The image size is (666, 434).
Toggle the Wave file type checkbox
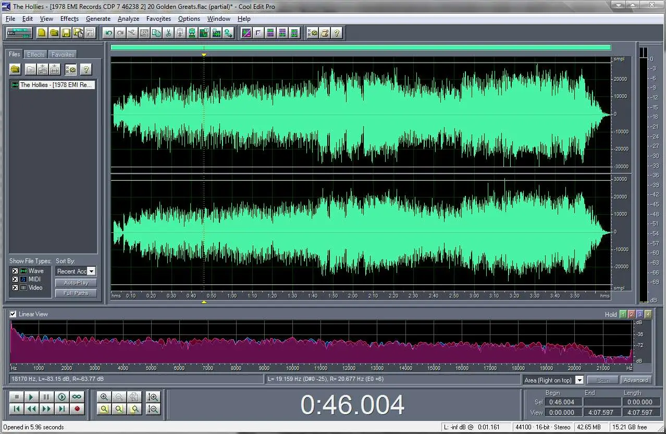[x=15, y=271]
